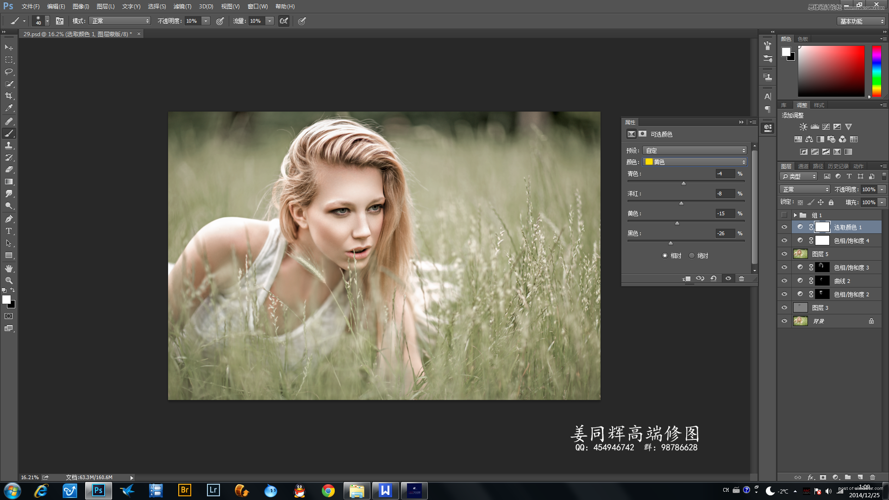Open the 图像 menu
Screen dimensions: 889x500
[x=80, y=6]
